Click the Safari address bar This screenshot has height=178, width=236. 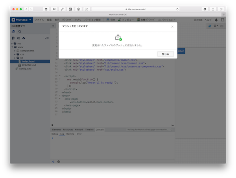[x=135, y=9]
